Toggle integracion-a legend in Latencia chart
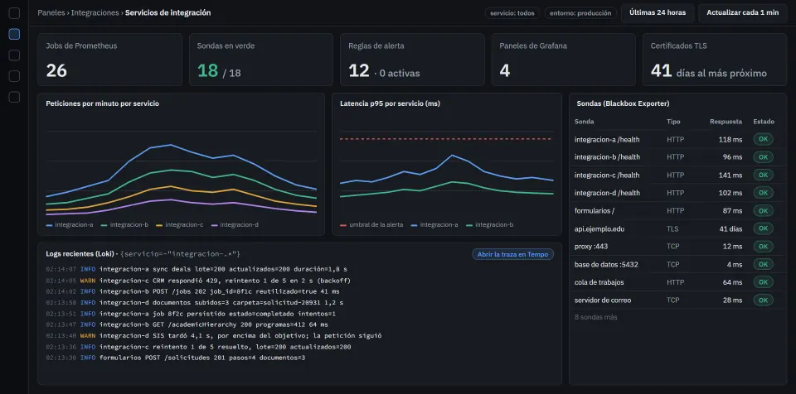The width and height of the screenshot is (796, 394). (435, 224)
